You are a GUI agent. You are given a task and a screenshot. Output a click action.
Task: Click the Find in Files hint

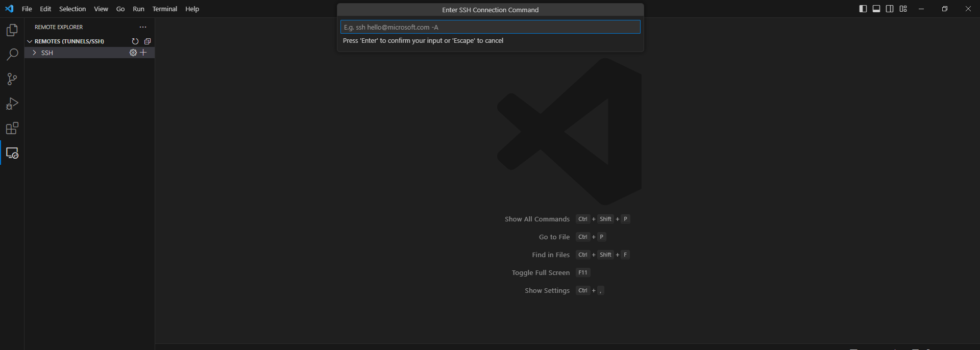click(551, 255)
